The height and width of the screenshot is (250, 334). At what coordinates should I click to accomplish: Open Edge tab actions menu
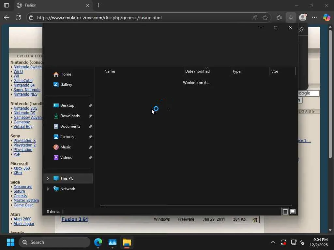[7, 5]
